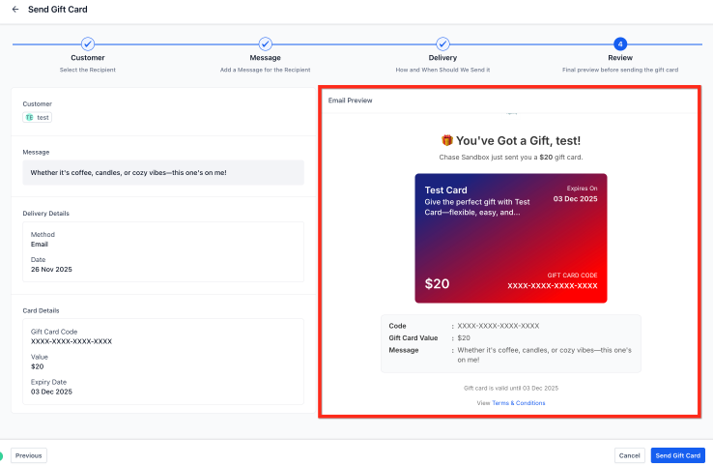Open the Delivery step checkmark circle
This screenshot has width=713, height=466.
(442, 44)
